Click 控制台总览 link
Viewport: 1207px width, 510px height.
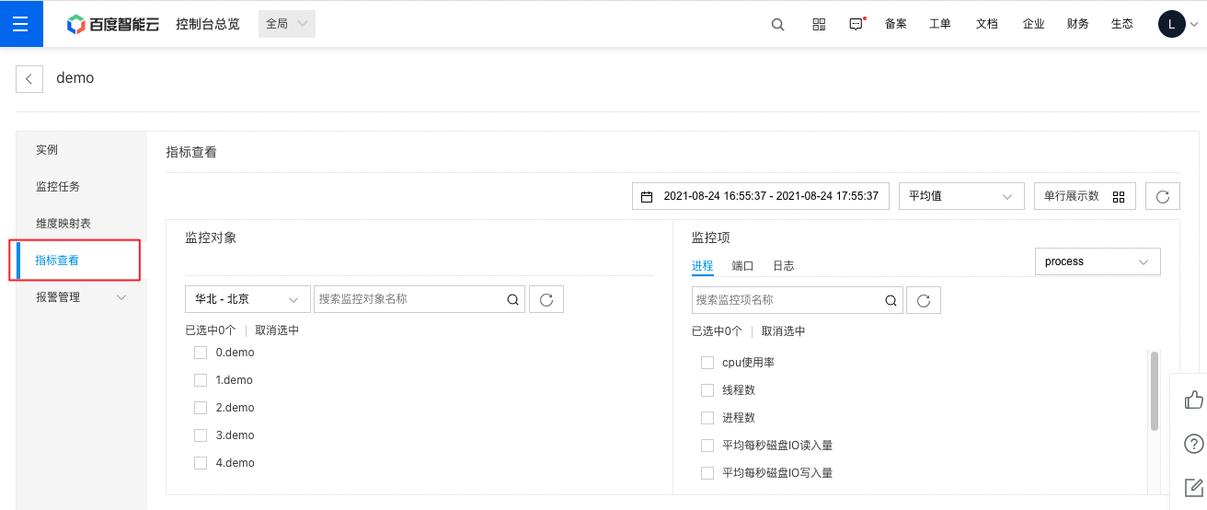tap(208, 24)
